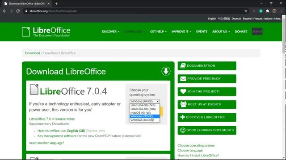Click the Download breadcrumb link

click(33, 53)
